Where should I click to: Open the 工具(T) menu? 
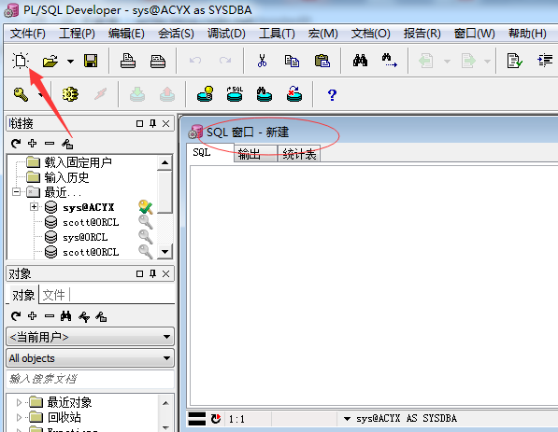[x=277, y=34]
